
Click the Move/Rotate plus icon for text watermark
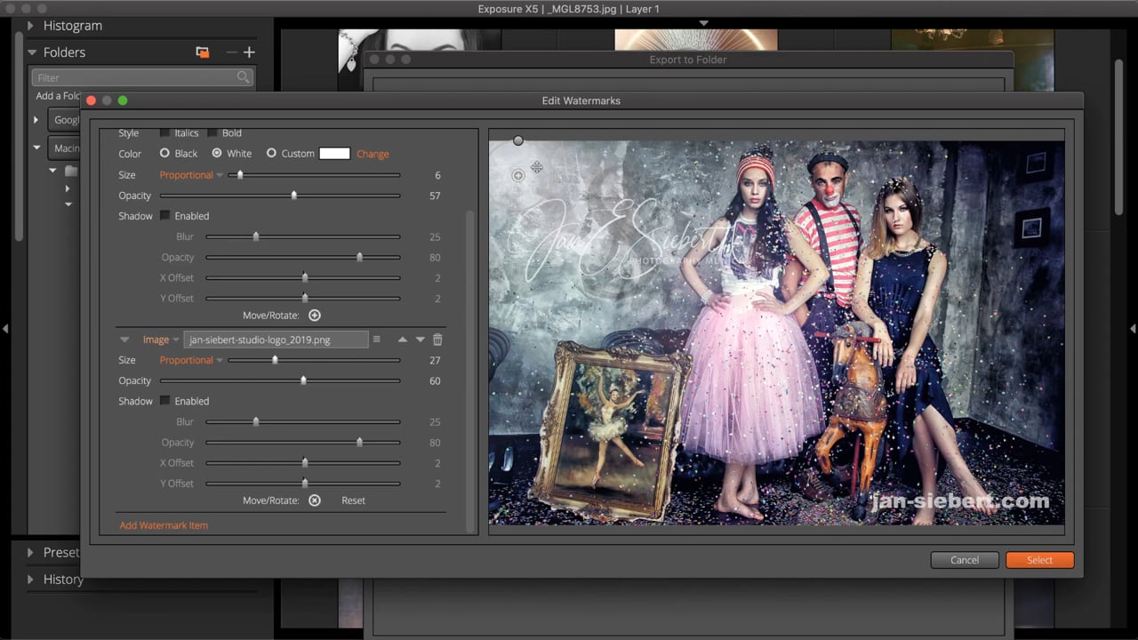pos(315,316)
